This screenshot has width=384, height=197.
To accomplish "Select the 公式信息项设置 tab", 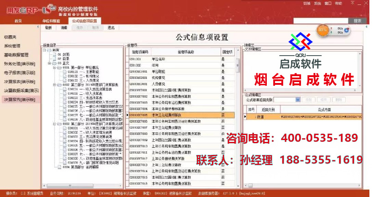I will (84, 21).
